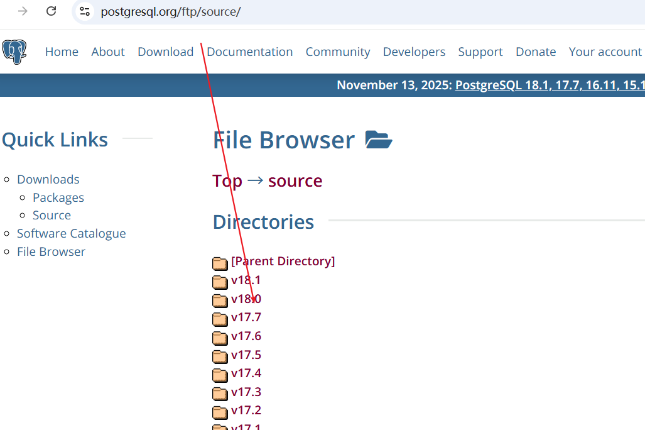Open Donate in top navigation
This screenshot has height=430, width=645.
(x=536, y=52)
